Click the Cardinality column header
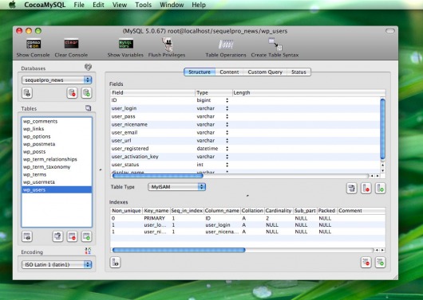Viewport: 423px width, 300px height. click(x=279, y=211)
